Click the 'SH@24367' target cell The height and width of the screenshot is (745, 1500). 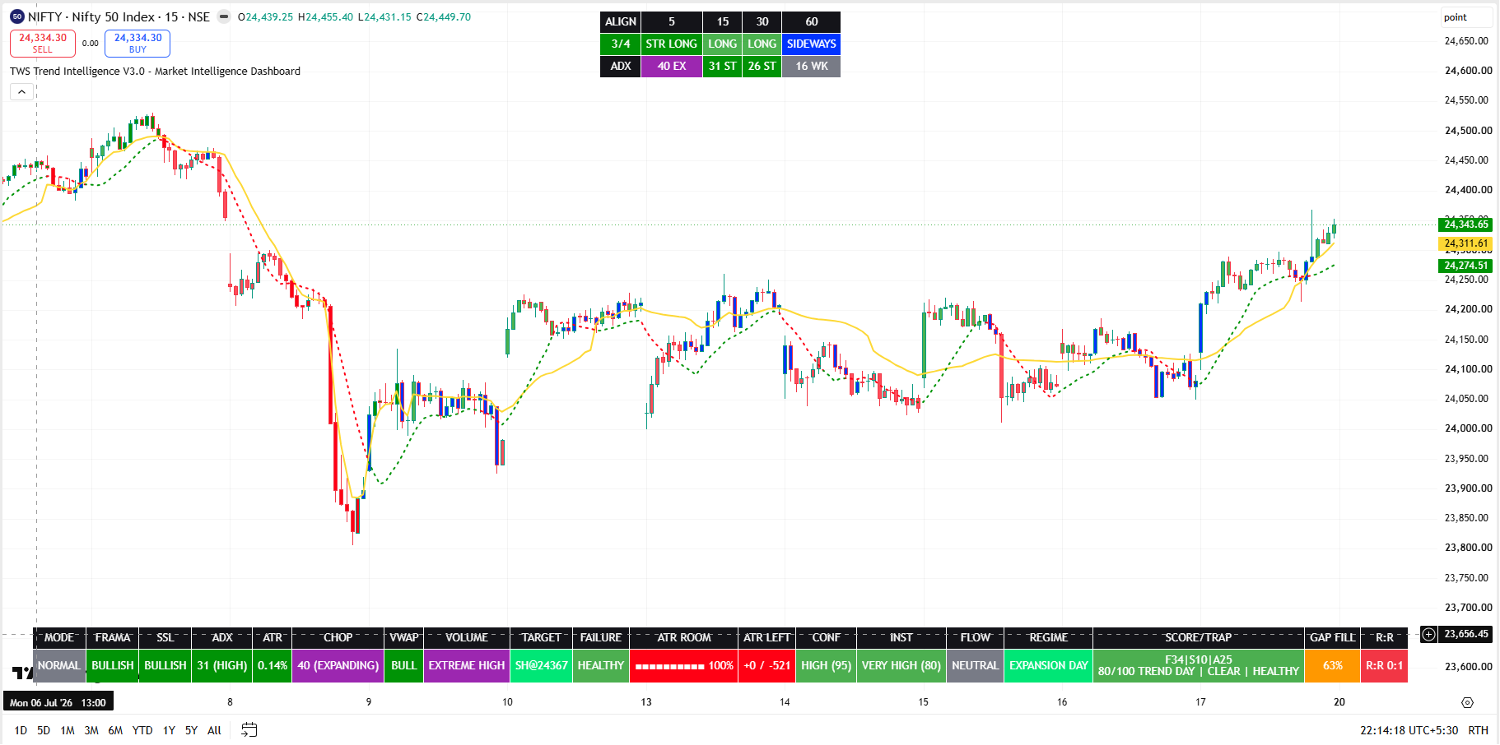click(542, 665)
